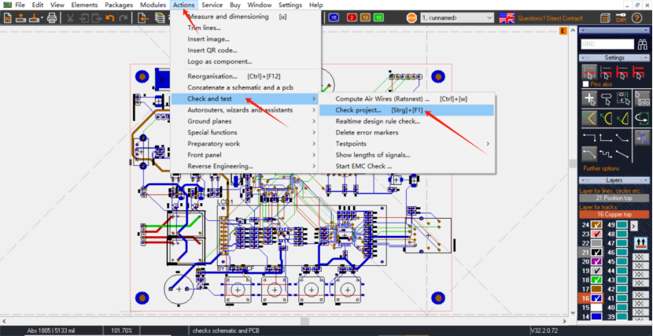The width and height of the screenshot is (653, 336).
Task: Click the help question-mark icon
Action: point(636,18)
